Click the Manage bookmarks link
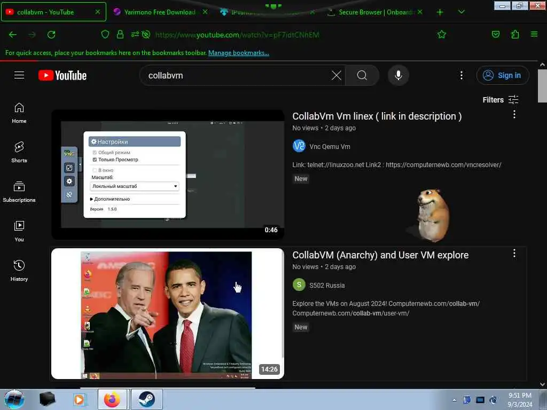This screenshot has width=547, height=410. (x=239, y=53)
